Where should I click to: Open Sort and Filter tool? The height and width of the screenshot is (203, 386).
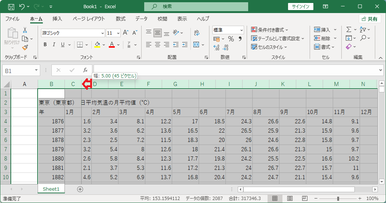[x=363, y=29]
